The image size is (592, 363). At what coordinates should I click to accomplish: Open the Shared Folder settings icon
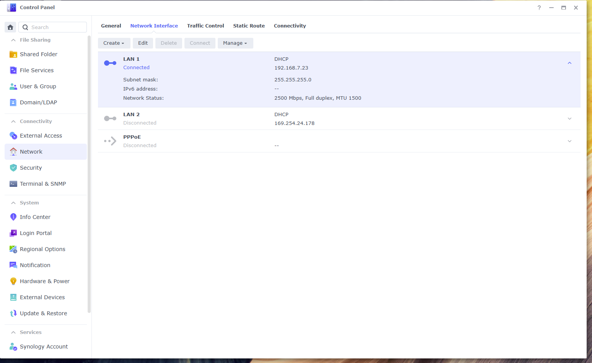pyautogui.click(x=13, y=54)
